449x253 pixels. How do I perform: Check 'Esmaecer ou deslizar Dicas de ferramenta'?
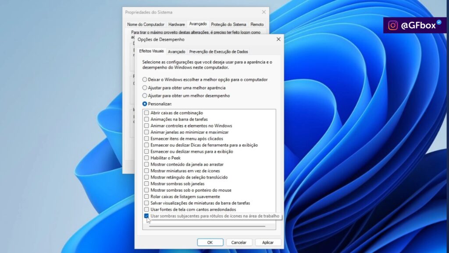point(146,145)
